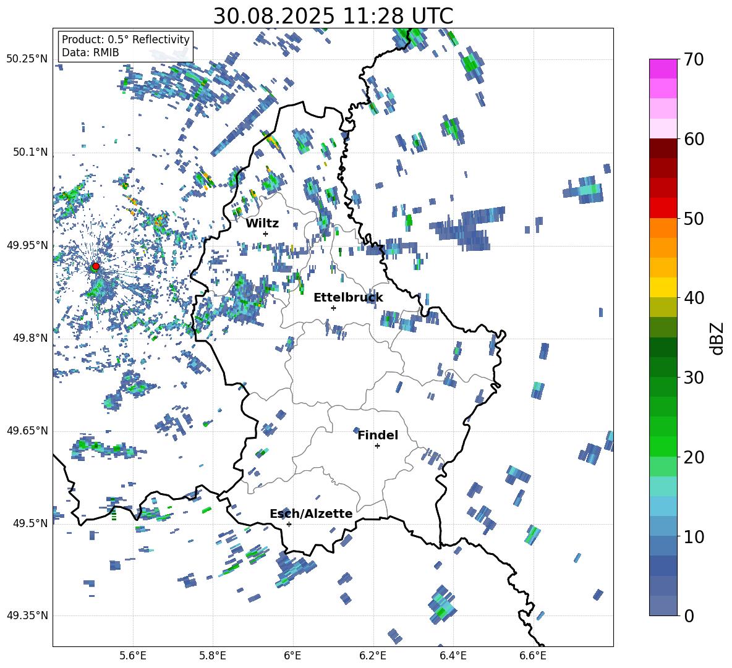
Task: Click the '49.95°N' latitude label
Action: [27, 245]
